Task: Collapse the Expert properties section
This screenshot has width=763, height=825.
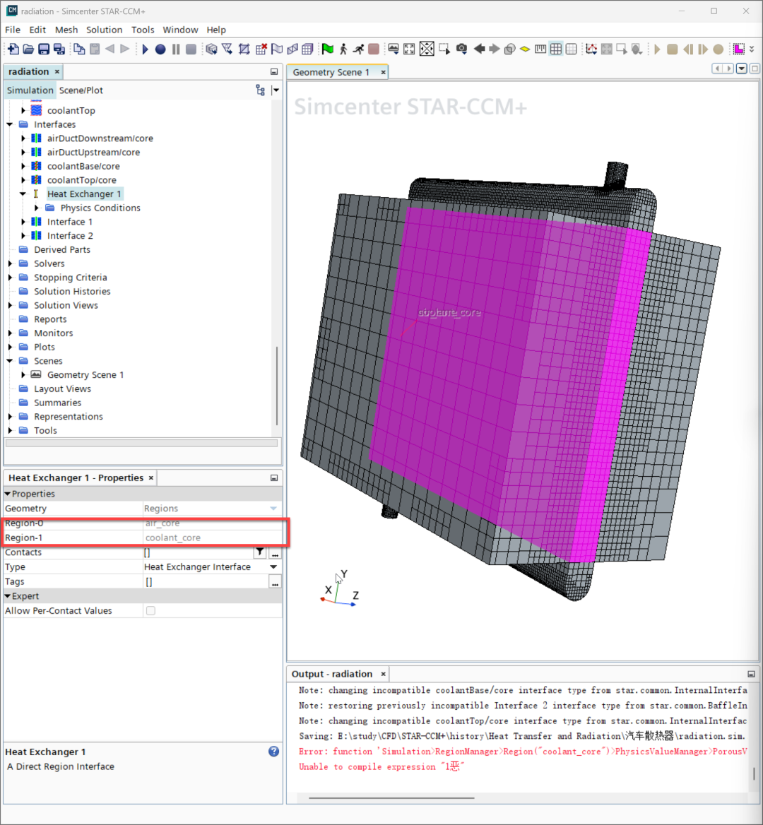Action: [7, 596]
